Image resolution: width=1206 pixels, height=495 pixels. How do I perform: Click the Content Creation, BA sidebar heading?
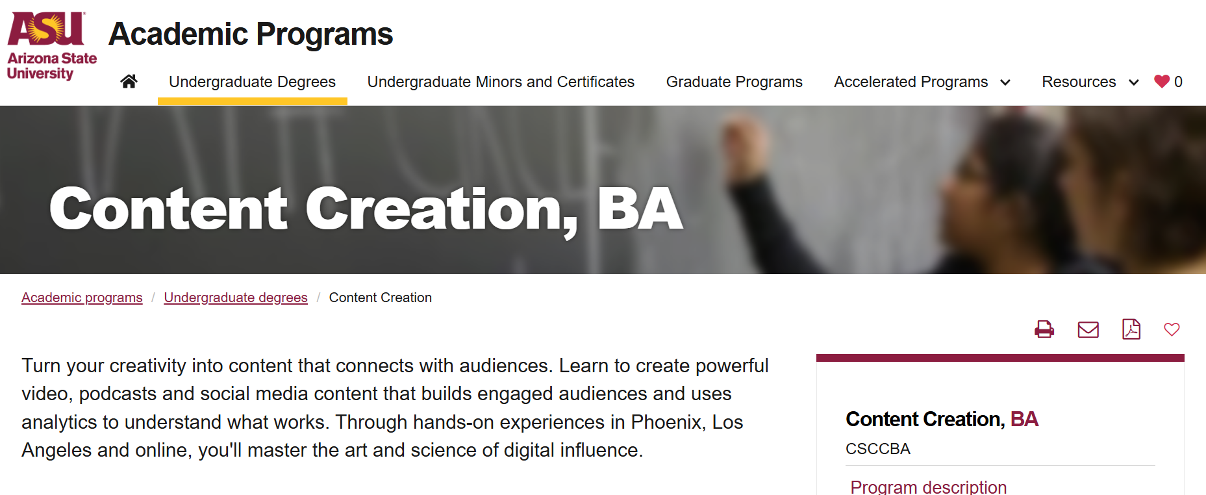942,419
